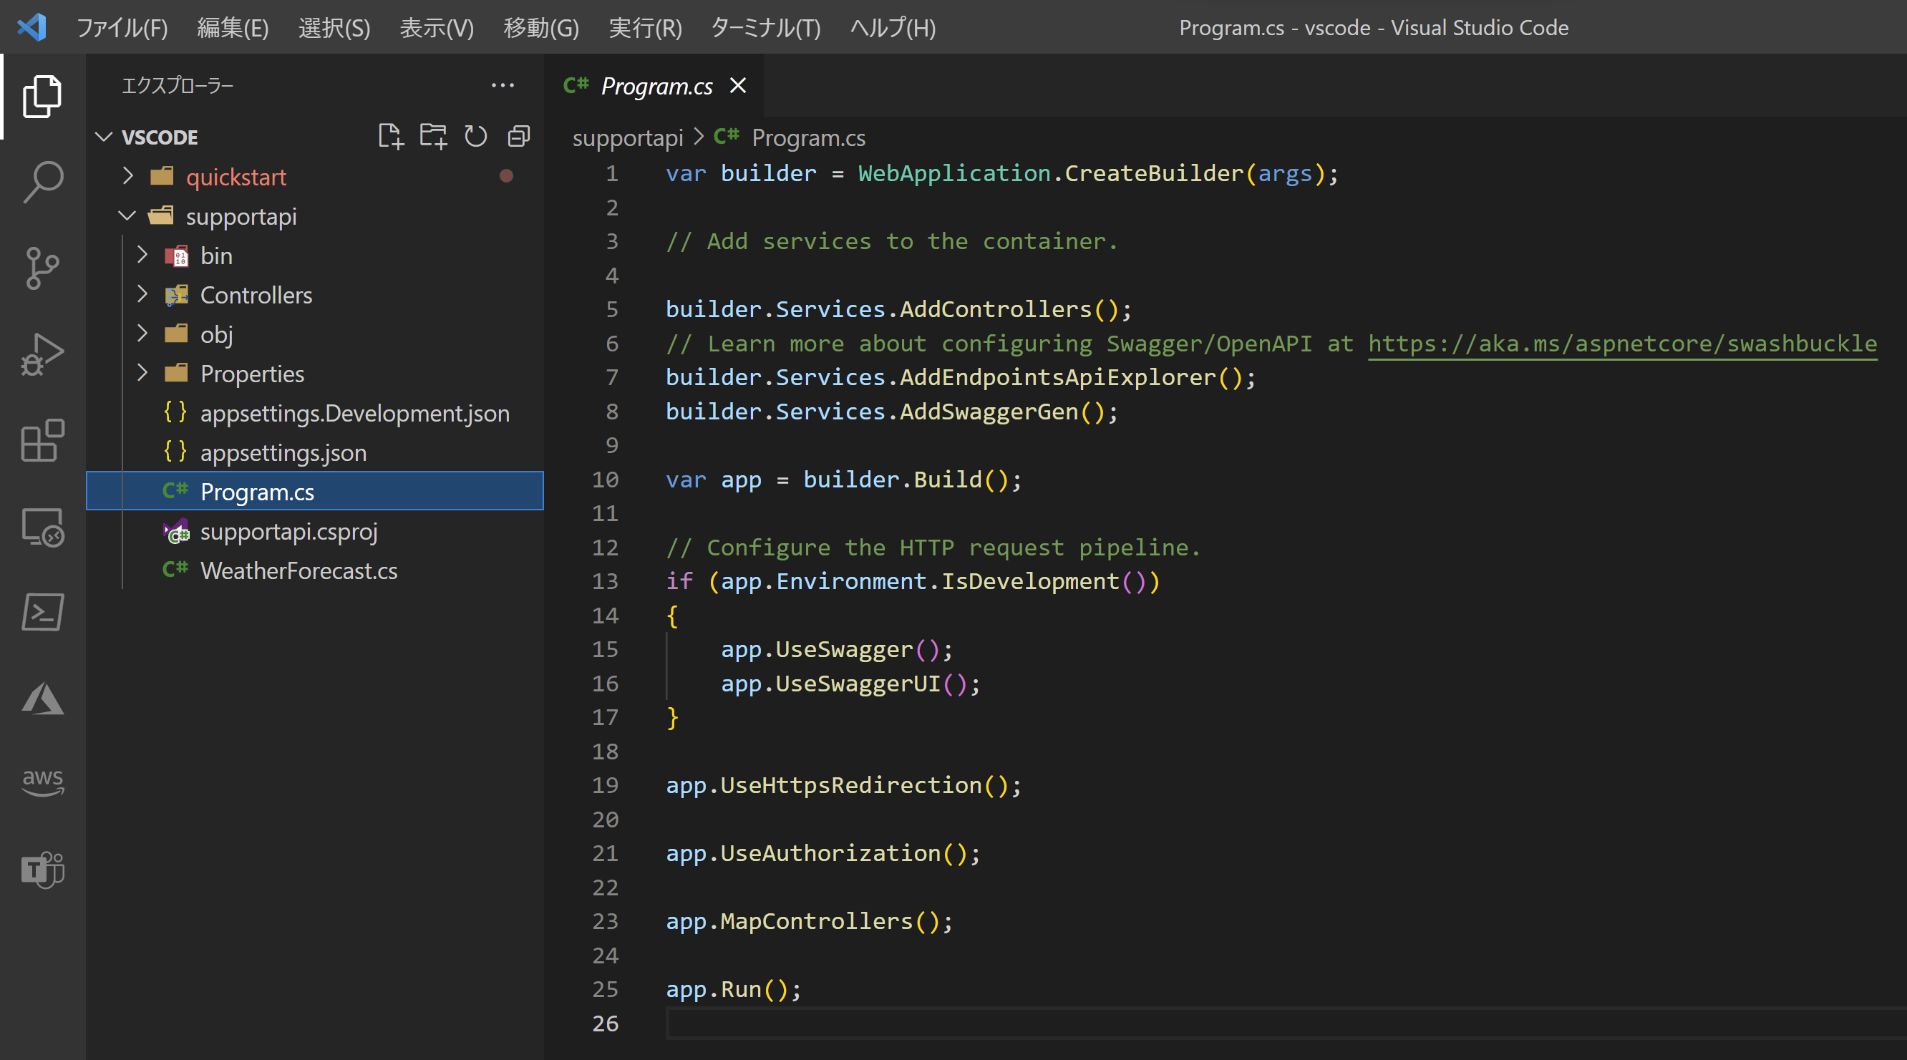Screen dimensions: 1907x1060
Task: Open supportapi.csproj file
Action: pos(316,532)
